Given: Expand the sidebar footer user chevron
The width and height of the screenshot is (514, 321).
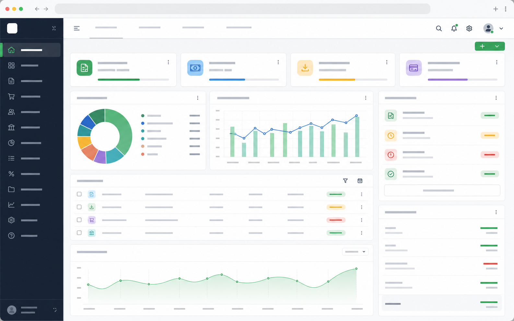Looking at the screenshot, I should coord(55,310).
